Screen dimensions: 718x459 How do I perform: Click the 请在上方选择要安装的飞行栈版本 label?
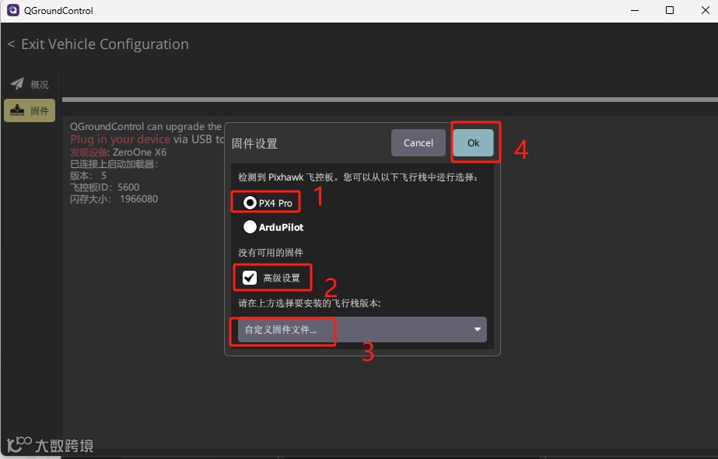[x=310, y=303]
